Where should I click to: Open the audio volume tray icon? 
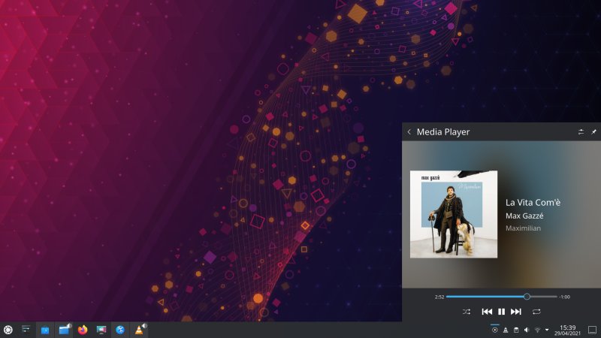(x=527, y=330)
